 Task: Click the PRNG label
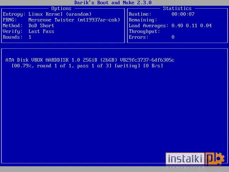pyautogui.click(x=10, y=20)
